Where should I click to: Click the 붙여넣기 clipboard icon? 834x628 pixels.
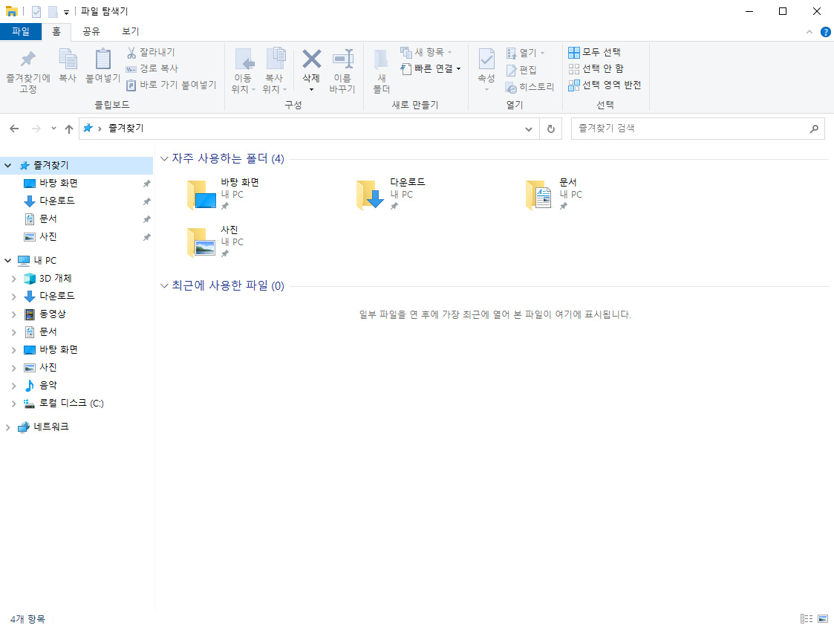(x=102, y=59)
